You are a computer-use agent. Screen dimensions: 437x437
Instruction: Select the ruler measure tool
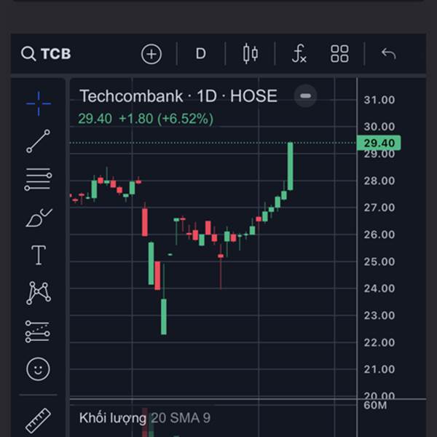tap(38, 420)
